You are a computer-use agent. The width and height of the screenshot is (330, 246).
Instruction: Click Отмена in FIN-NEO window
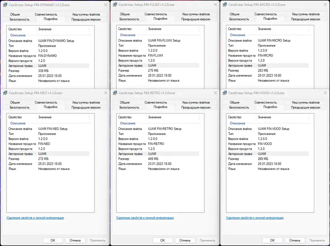pyautogui.click(x=75, y=240)
